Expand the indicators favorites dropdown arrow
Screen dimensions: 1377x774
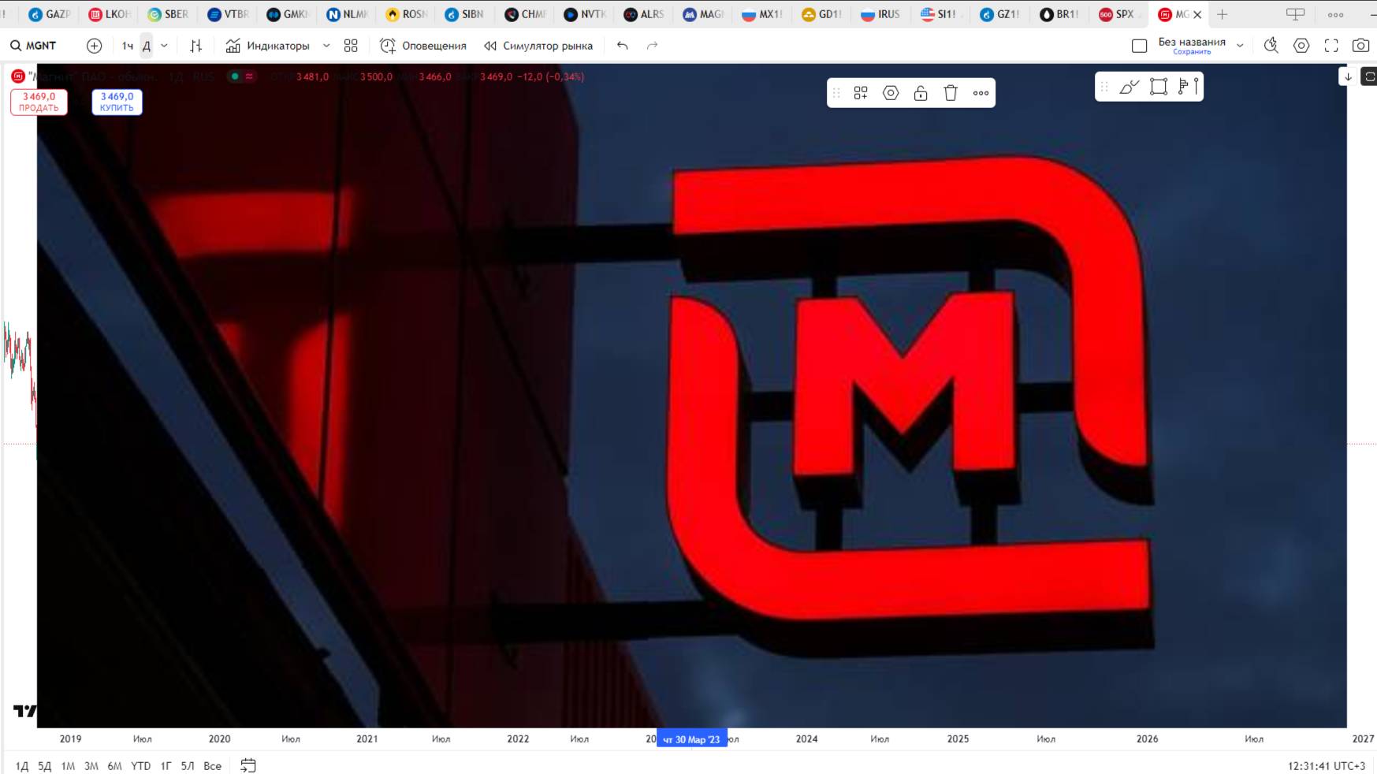326,46
